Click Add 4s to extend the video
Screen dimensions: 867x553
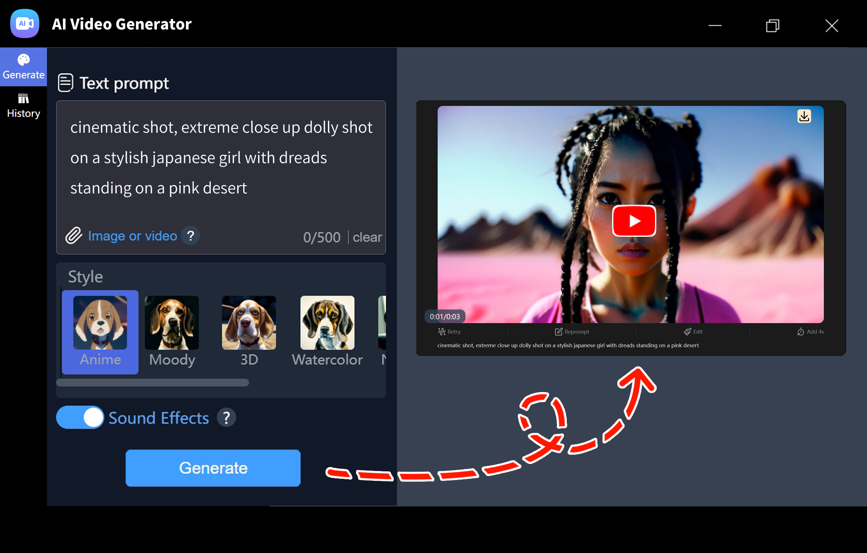point(810,331)
